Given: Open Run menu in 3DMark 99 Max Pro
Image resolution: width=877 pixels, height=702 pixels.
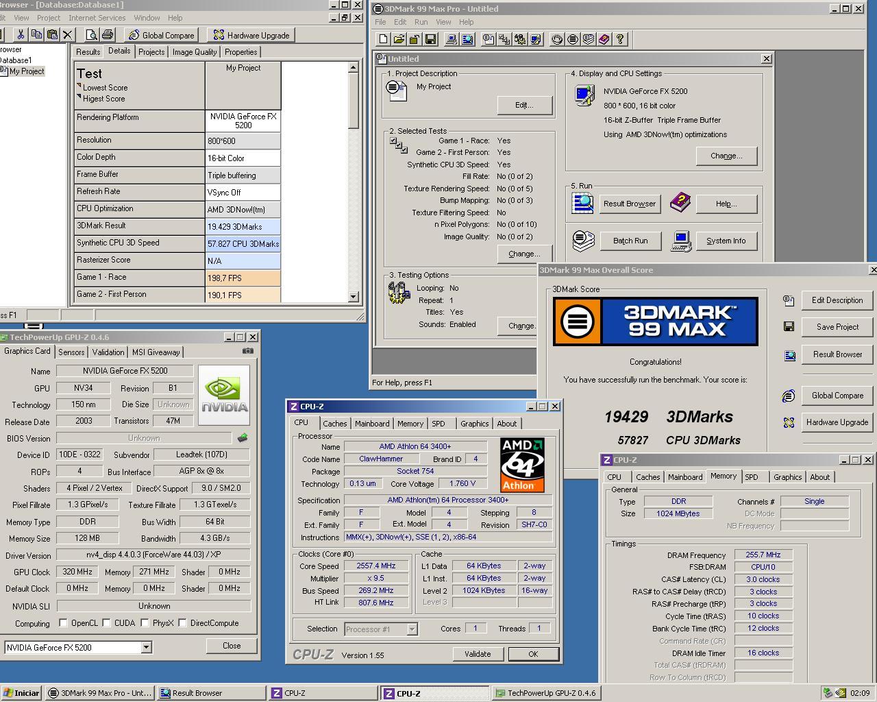Looking at the screenshot, I should [x=421, y=22].
